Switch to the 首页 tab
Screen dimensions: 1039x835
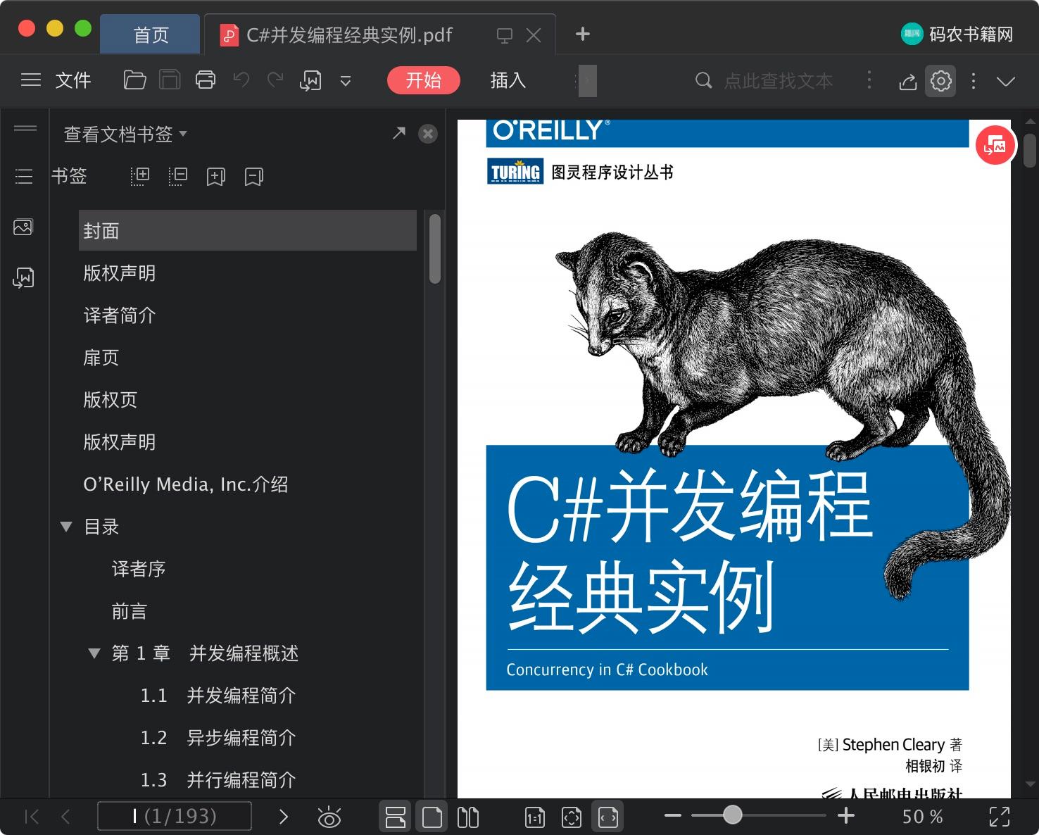(x=151, y=34)
